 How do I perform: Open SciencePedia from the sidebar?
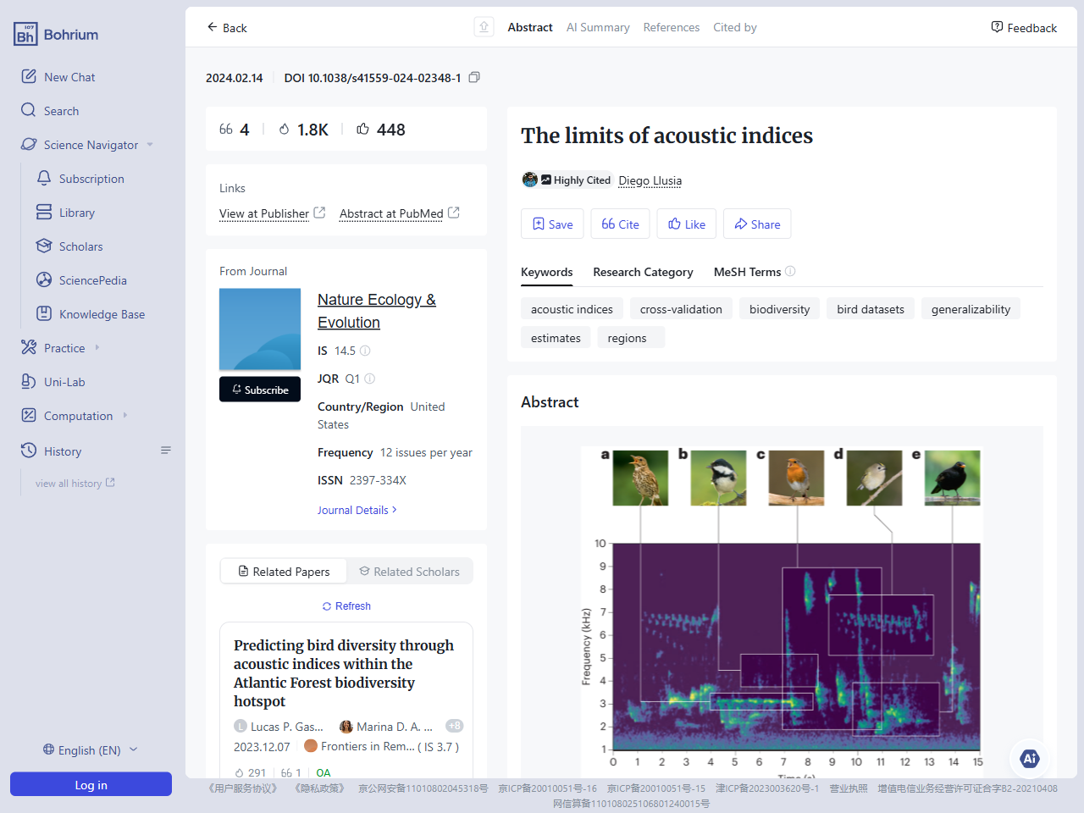point(93,279)
